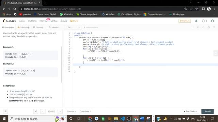The image size is (218, 122).
Task: Click the zoom magnifier in address bar
Action: tap(185, 9)
